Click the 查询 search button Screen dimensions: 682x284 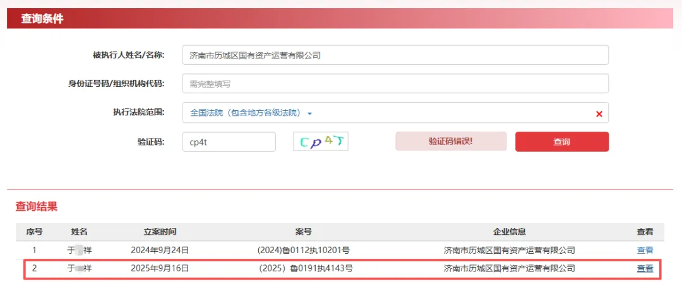(561, 142)
